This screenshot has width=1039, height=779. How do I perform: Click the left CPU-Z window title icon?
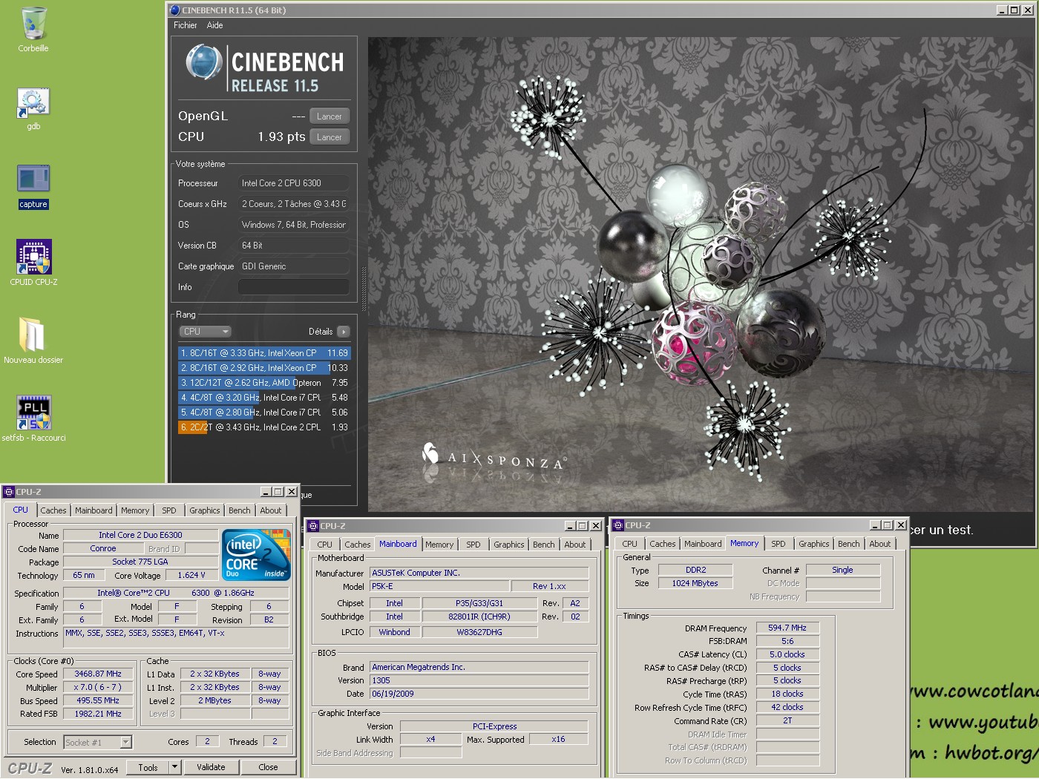pos(9,492)
